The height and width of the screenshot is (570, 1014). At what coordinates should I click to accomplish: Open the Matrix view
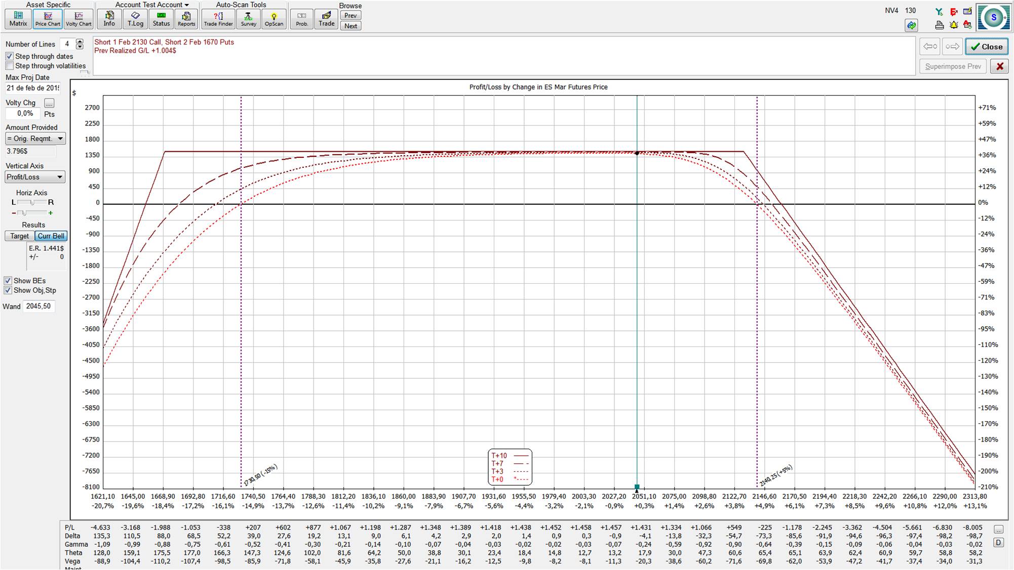click(x=18, y=19)
